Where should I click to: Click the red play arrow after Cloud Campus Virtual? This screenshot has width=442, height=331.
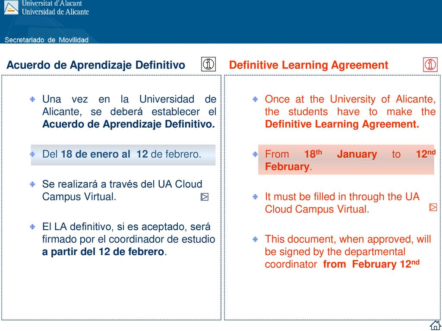pos(433,207)
